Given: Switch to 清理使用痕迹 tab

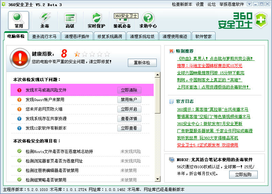Looking at the screenshot, I should pos(175,36).
